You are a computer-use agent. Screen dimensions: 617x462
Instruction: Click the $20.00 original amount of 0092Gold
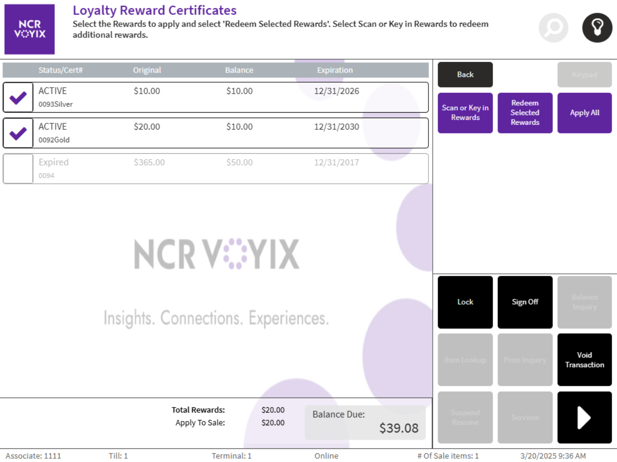[147, 127]
